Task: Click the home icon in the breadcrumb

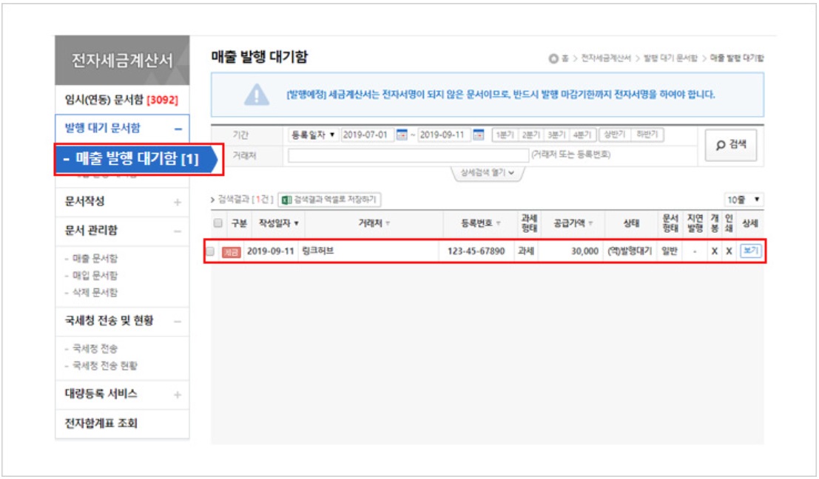Action: coord(553,58)
